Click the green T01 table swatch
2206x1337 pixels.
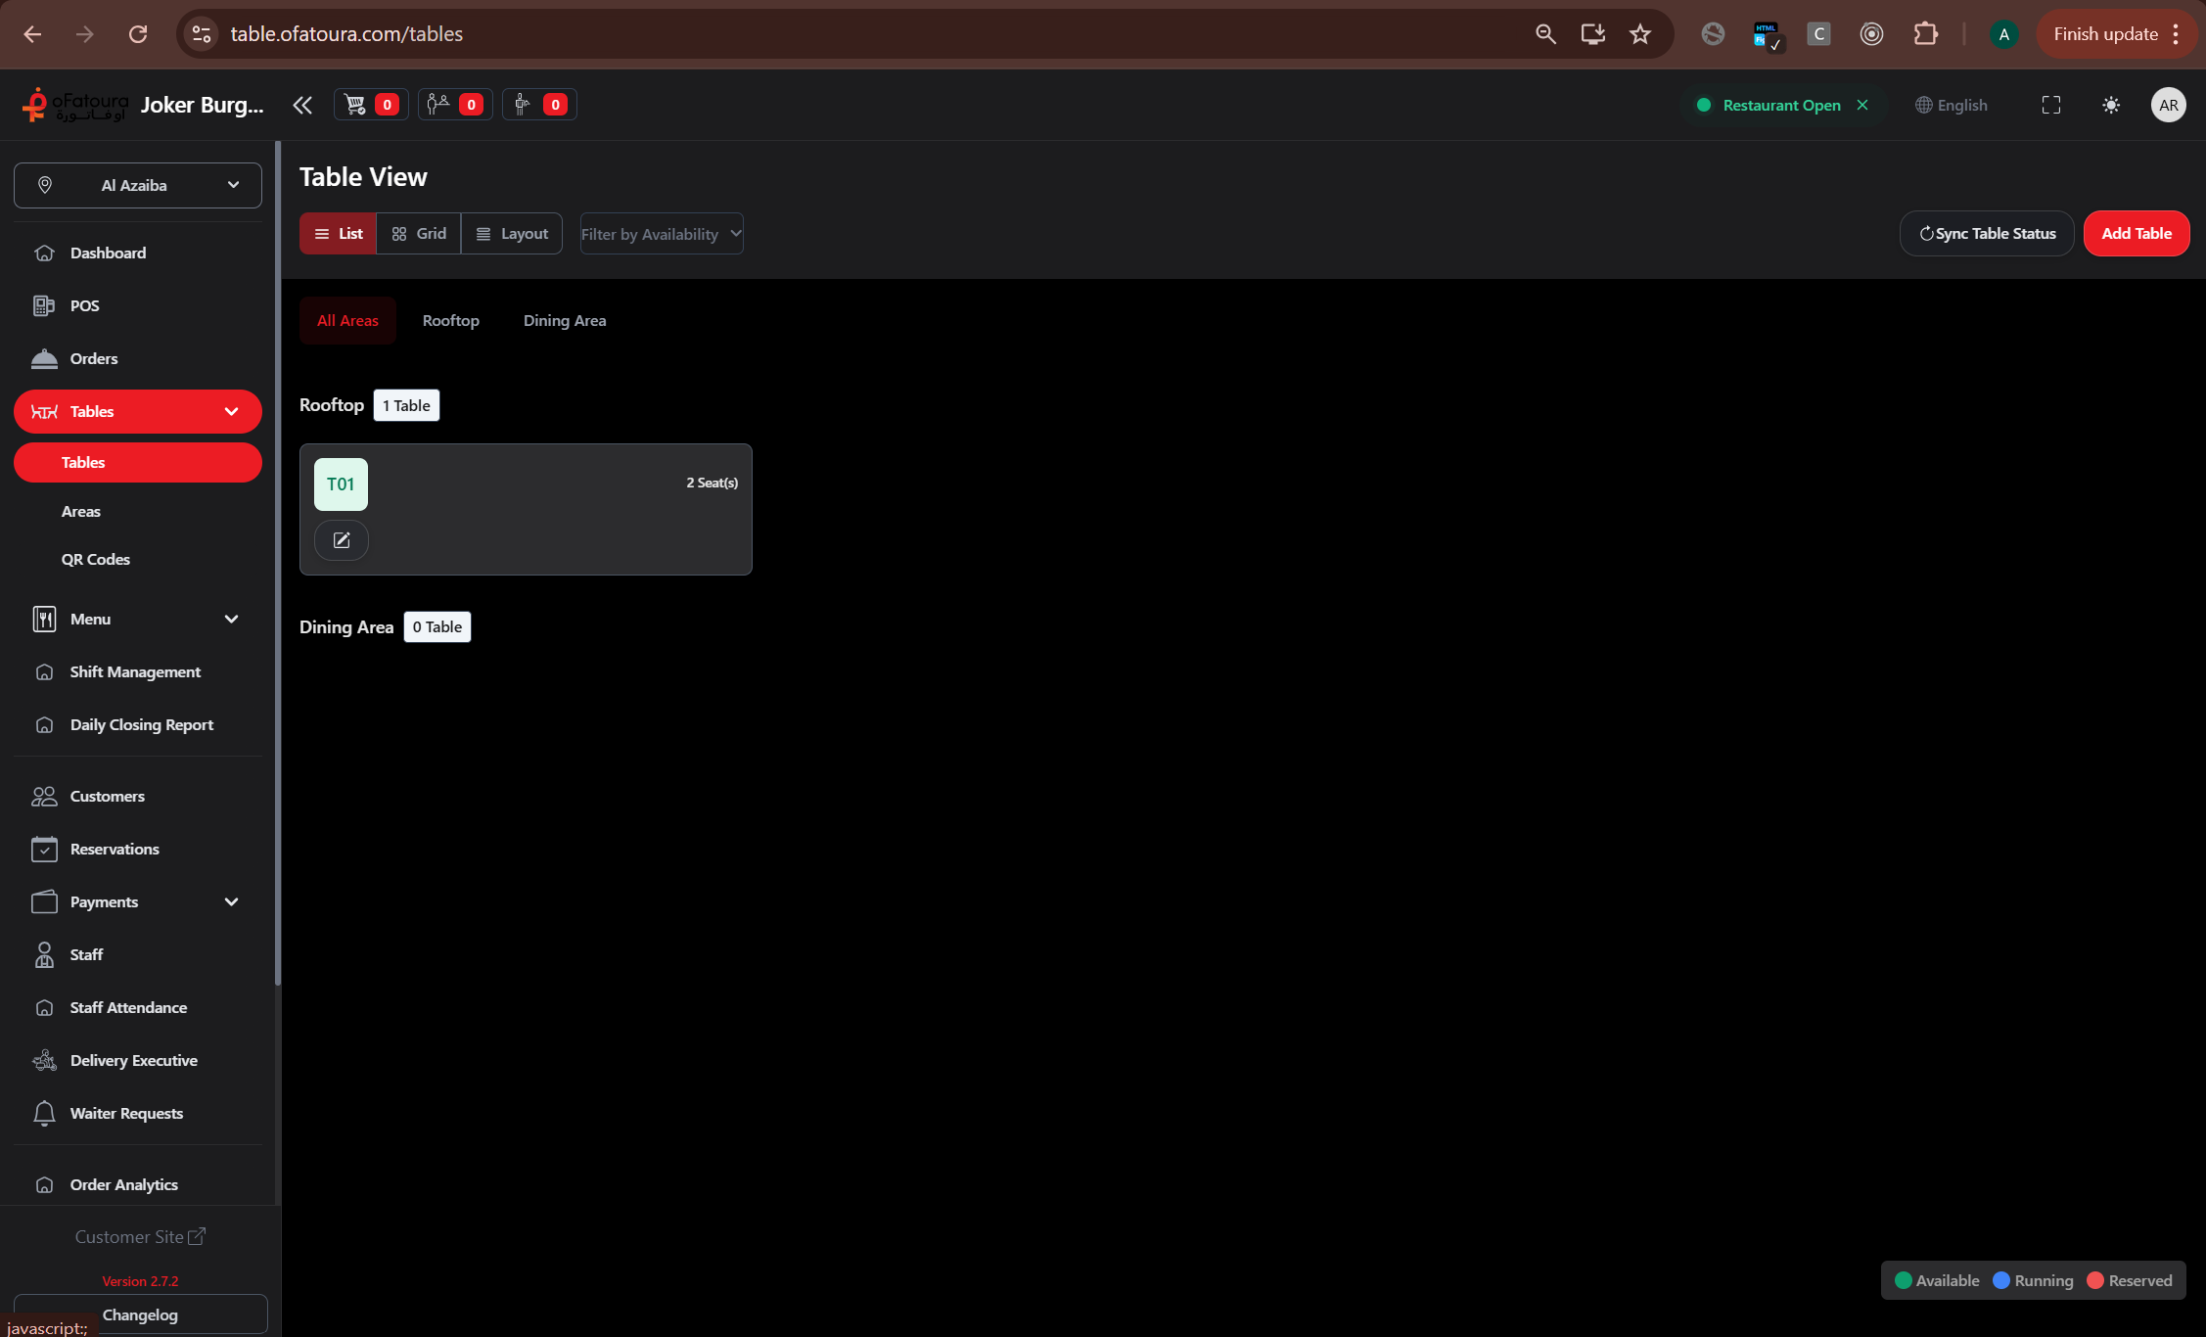pos(341,484)
